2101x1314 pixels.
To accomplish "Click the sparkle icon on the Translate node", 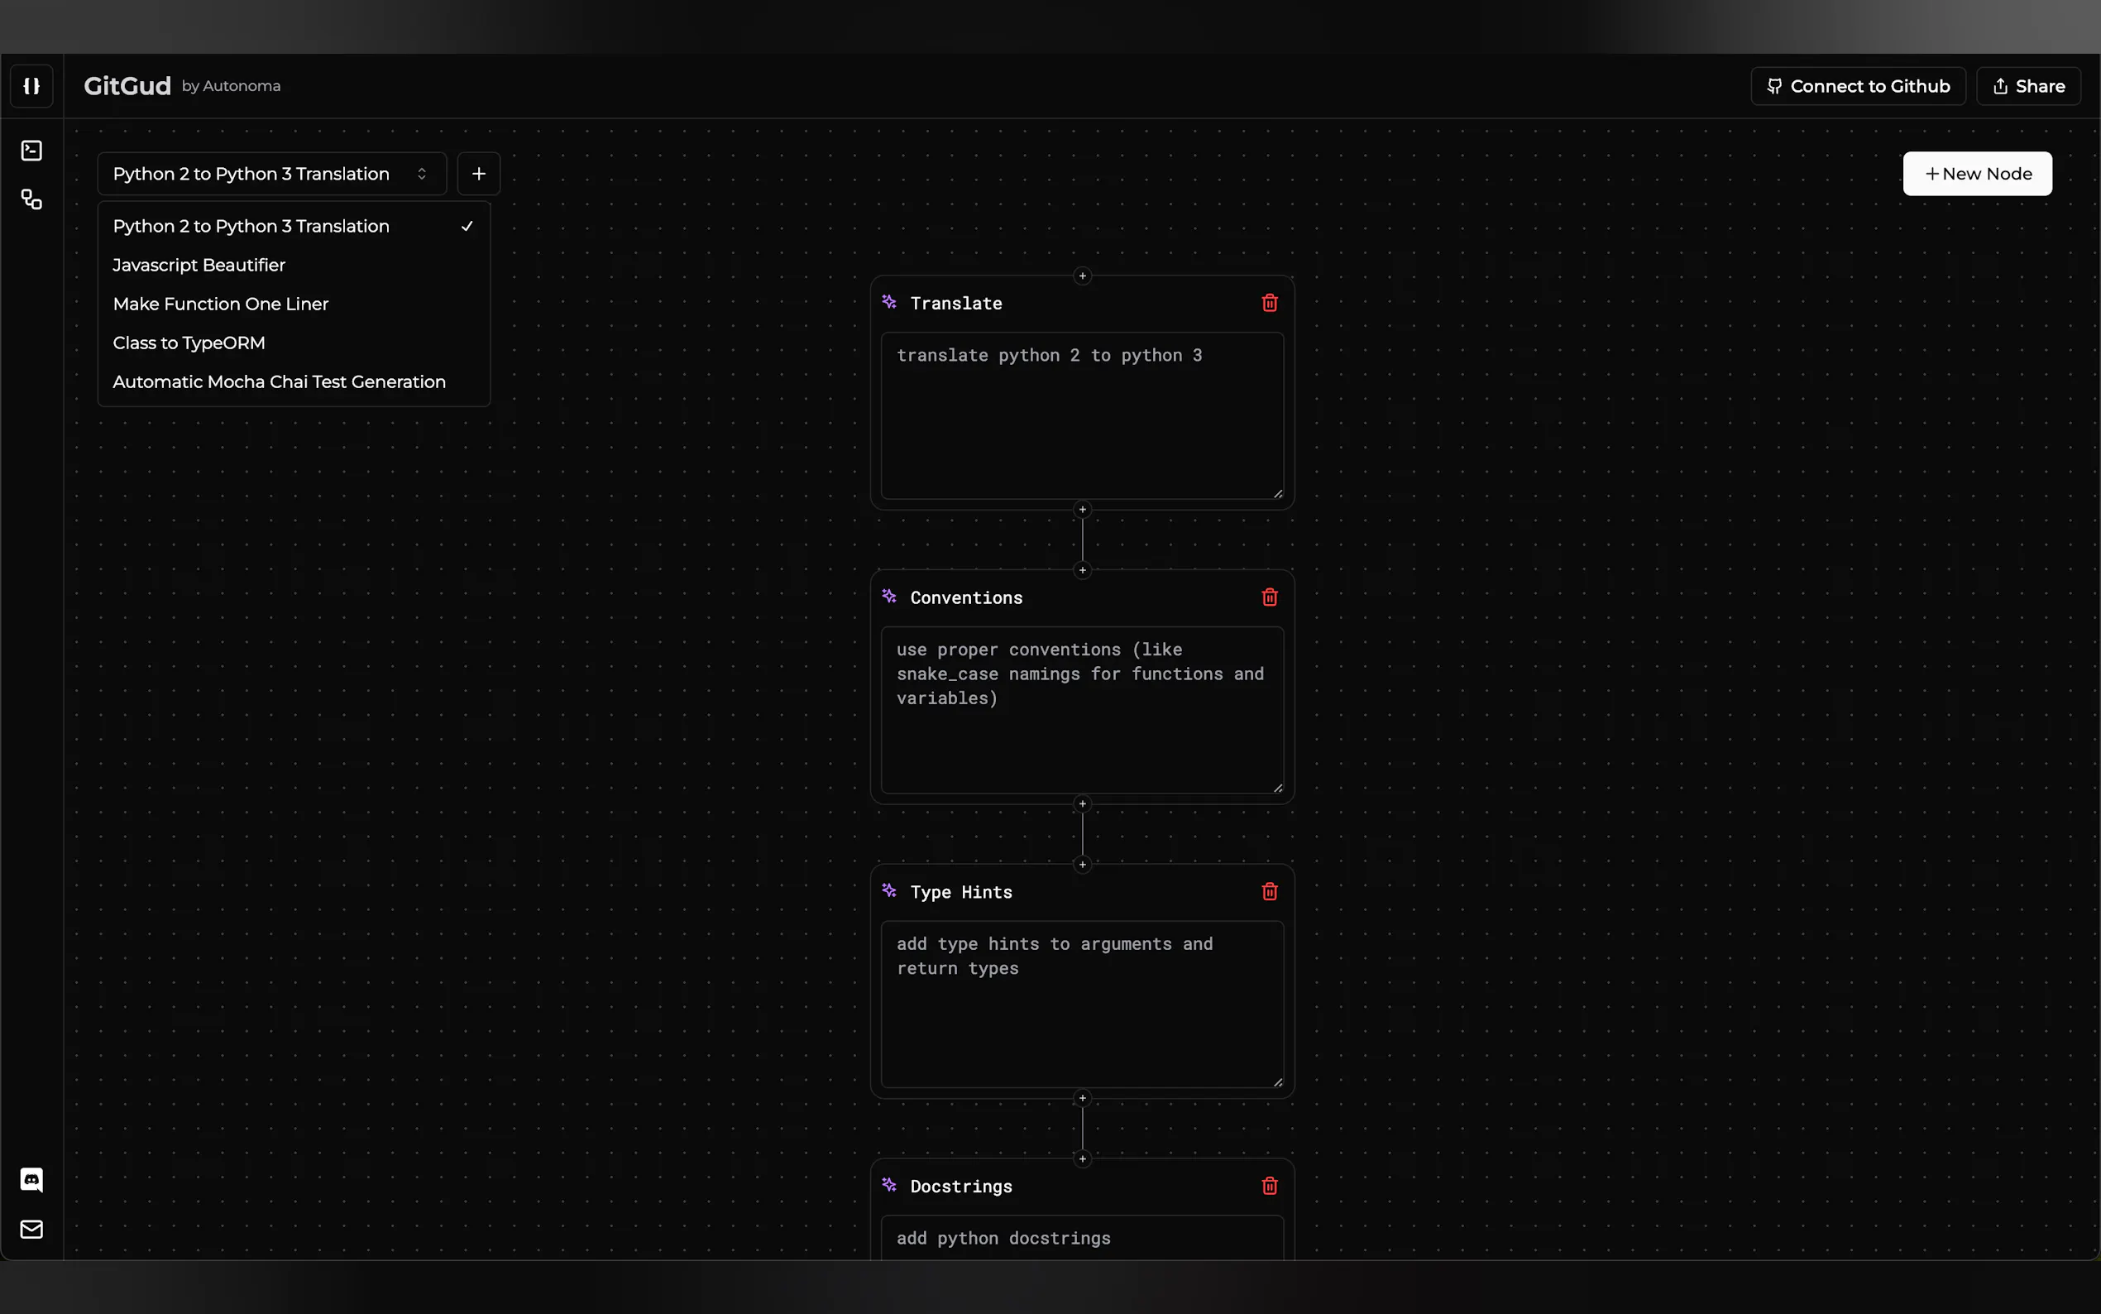I will pyautogui.click(x=888, y=302).
